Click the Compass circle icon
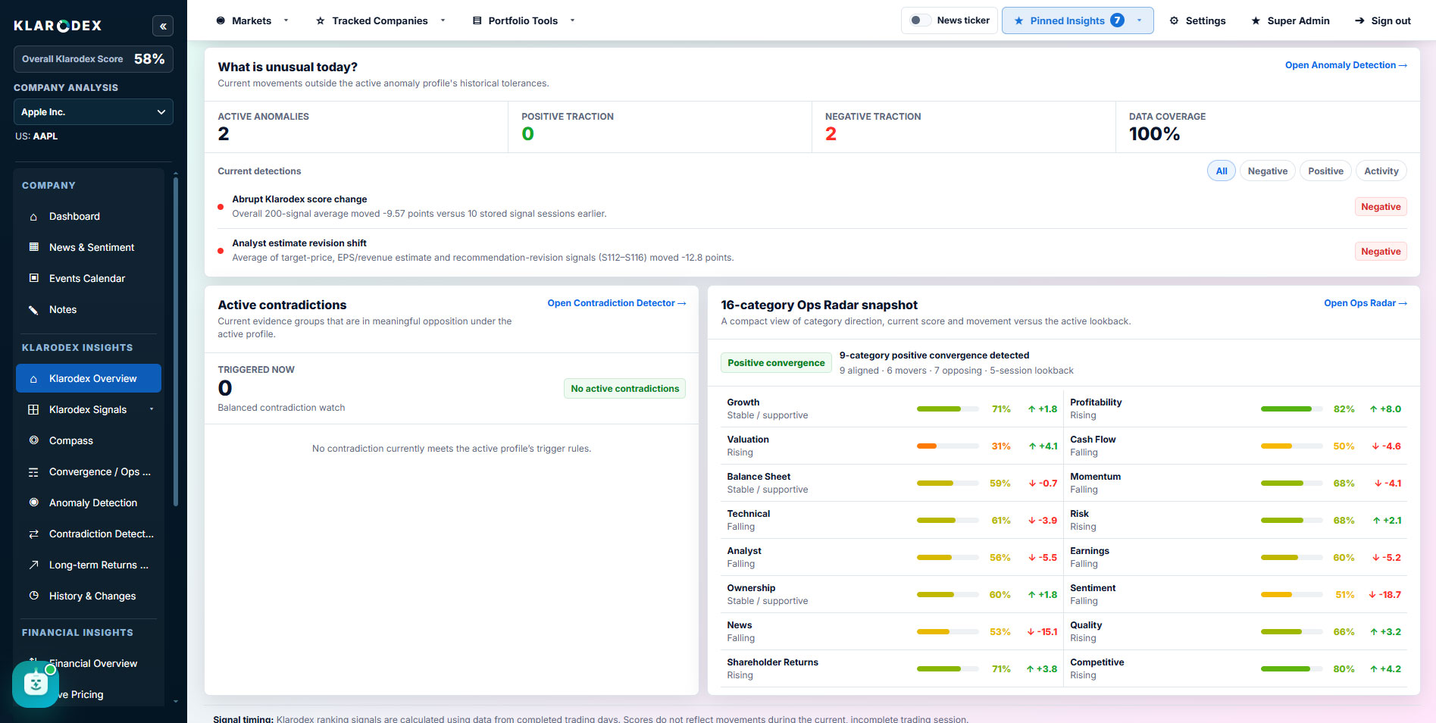The image size is (1436, 723). [33, 440]
